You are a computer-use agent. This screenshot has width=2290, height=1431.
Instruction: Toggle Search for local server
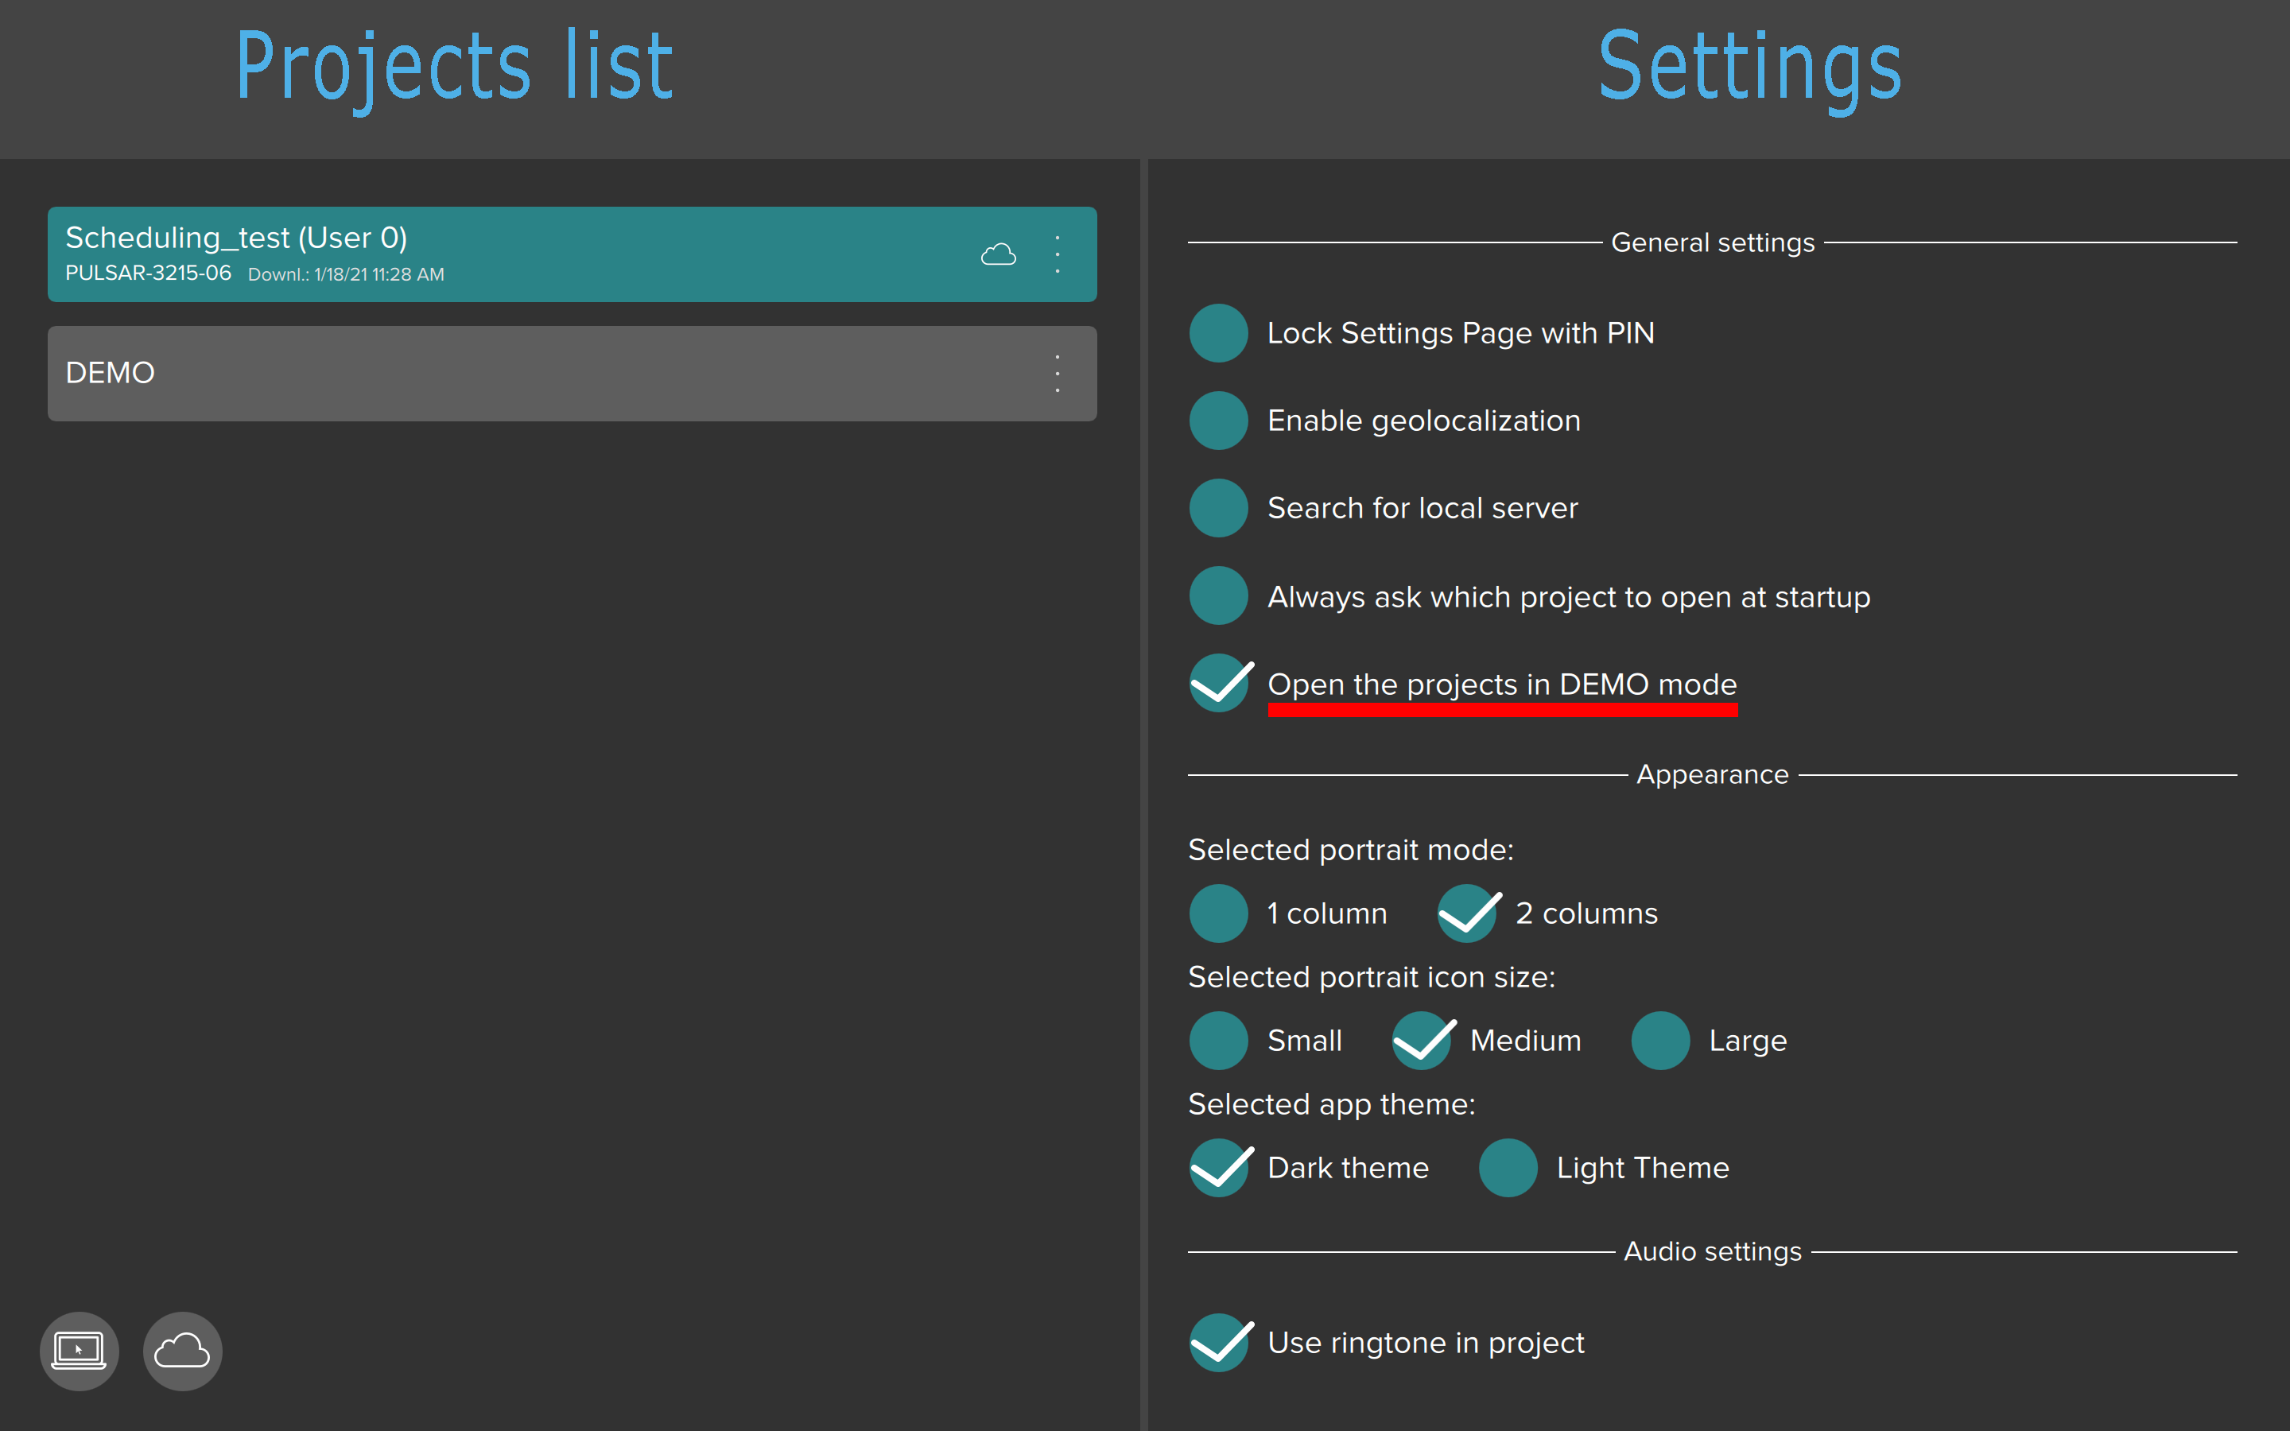tap(1219, 508)
